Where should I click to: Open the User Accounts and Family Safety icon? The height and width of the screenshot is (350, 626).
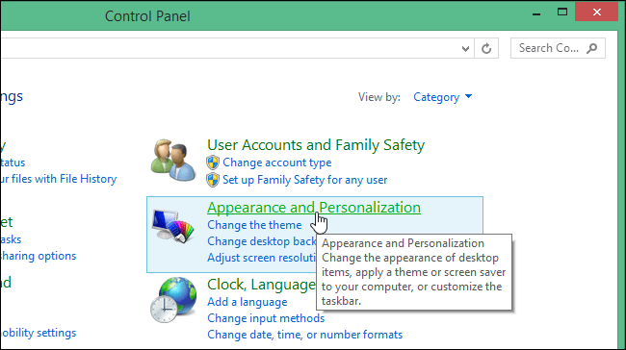[173, 160]
